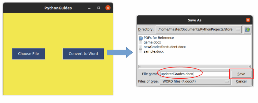Select the 'game.docx' file name
258x103 pixels.
coord(152,42)
